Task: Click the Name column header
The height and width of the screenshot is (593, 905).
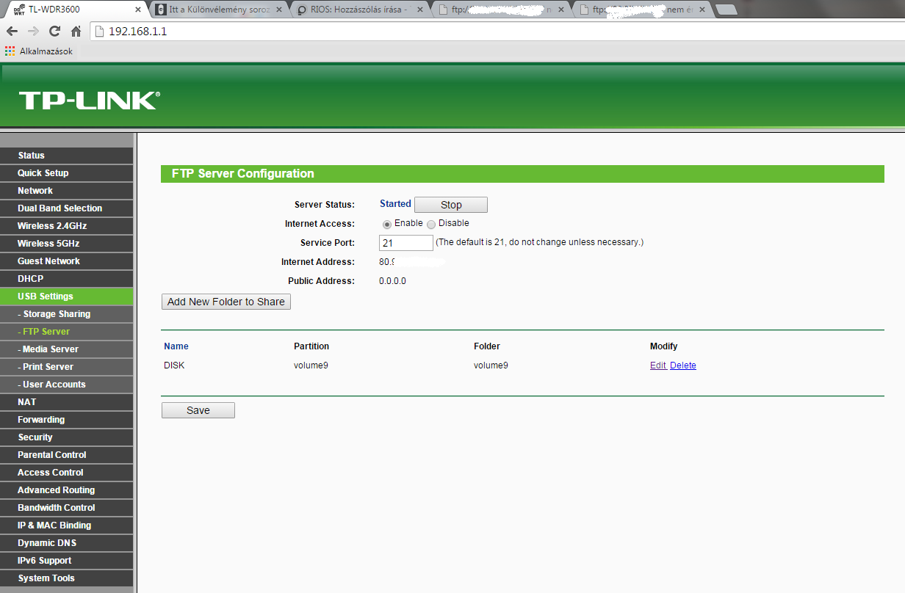Action: tap(176, 346)
